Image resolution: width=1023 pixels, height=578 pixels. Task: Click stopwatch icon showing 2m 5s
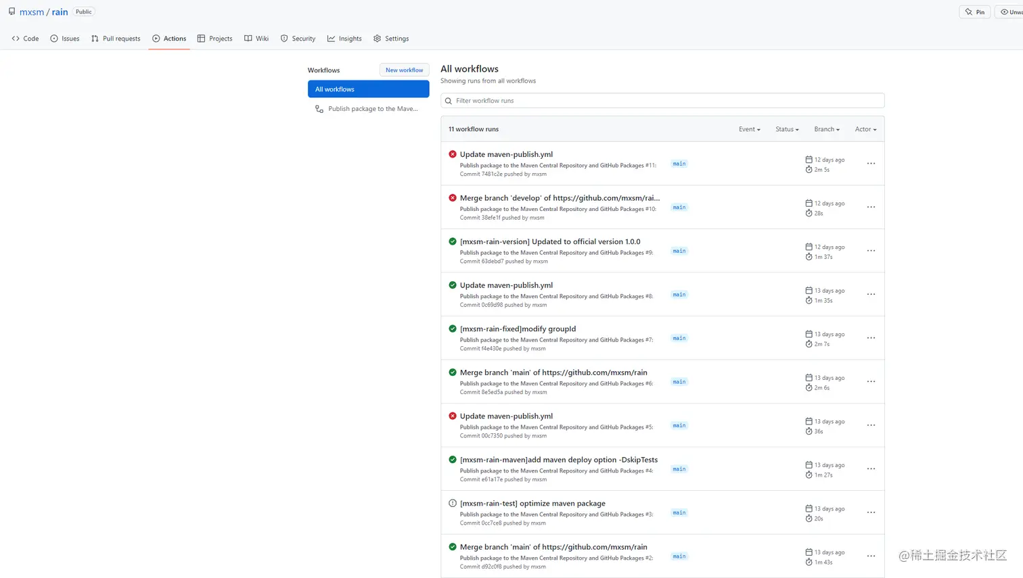[809, 170]
